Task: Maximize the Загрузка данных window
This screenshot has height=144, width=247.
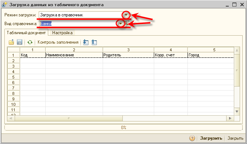Action: 235,5
